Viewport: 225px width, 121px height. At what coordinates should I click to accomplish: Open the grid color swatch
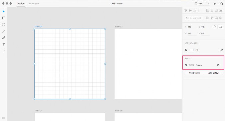pyautogui.click(x=191, y=65)
